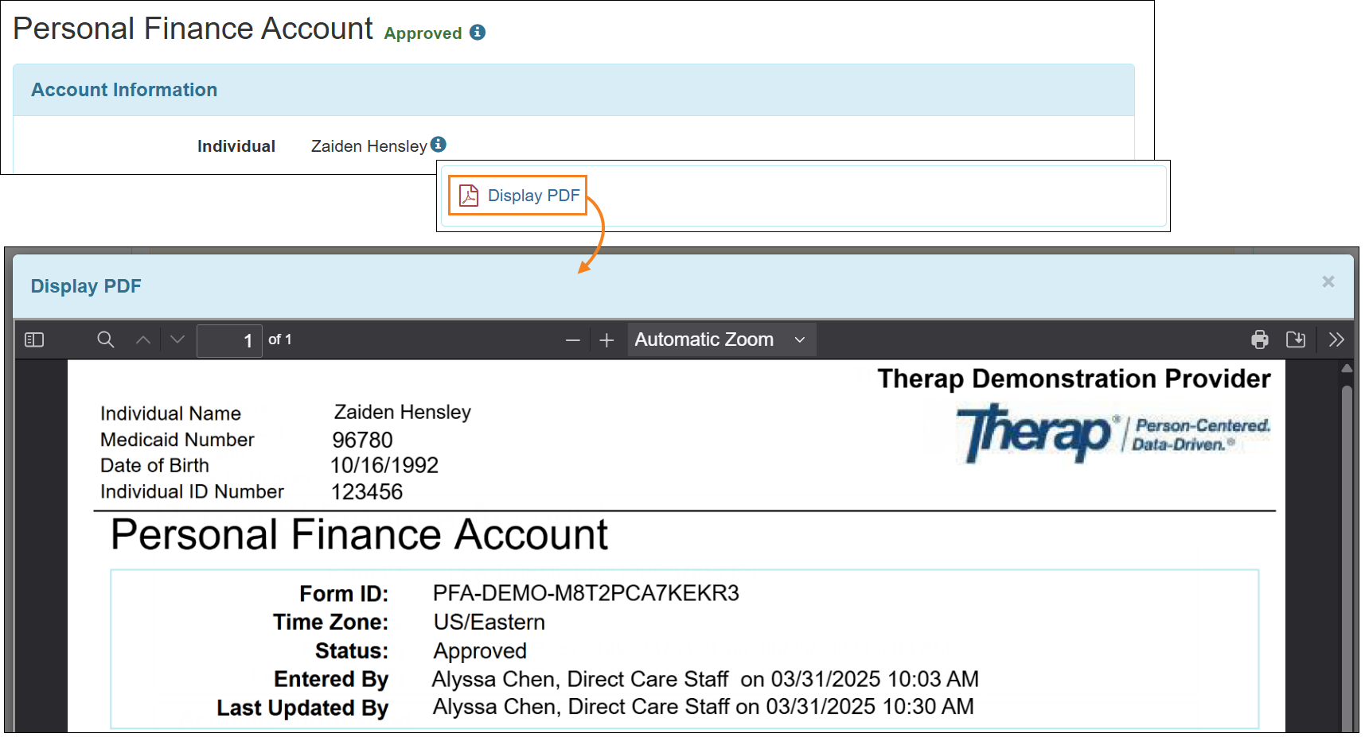This screenshot has height=737, width=1365.
Task: Zoom in with the plus button
Action: tap(606, 340)
